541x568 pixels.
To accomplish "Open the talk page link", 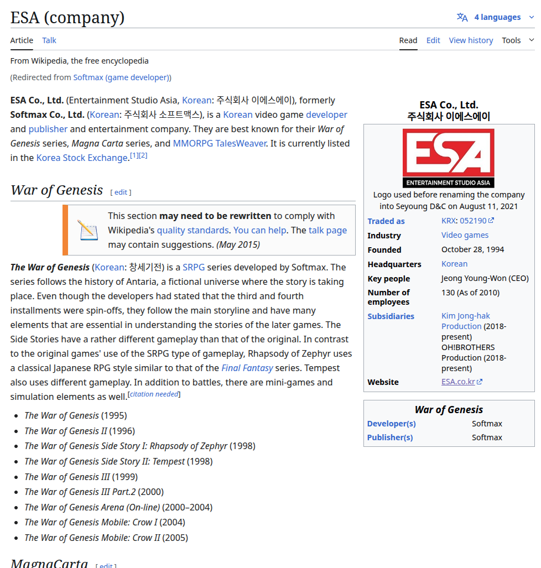I will point(327,231).
